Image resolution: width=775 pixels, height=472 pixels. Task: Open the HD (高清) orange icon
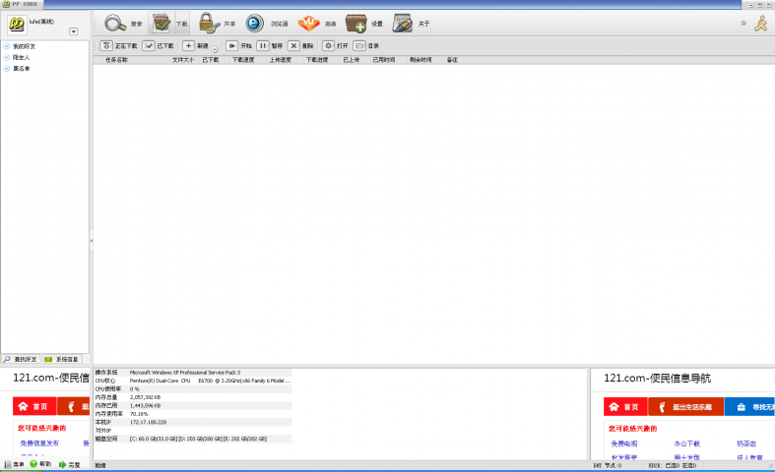coord(307,24)
